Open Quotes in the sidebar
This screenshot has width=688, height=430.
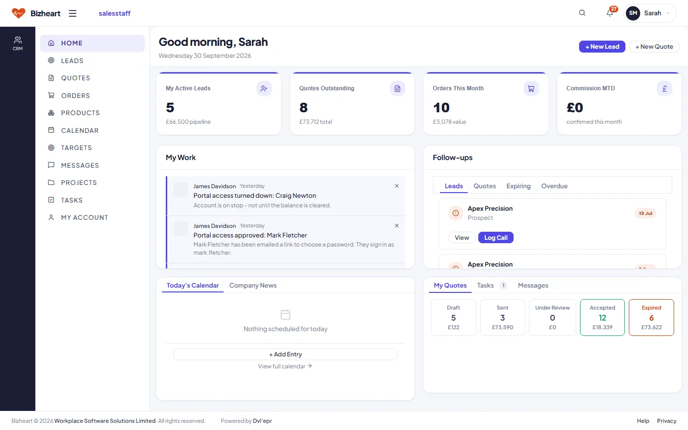(x=92, y=78)
